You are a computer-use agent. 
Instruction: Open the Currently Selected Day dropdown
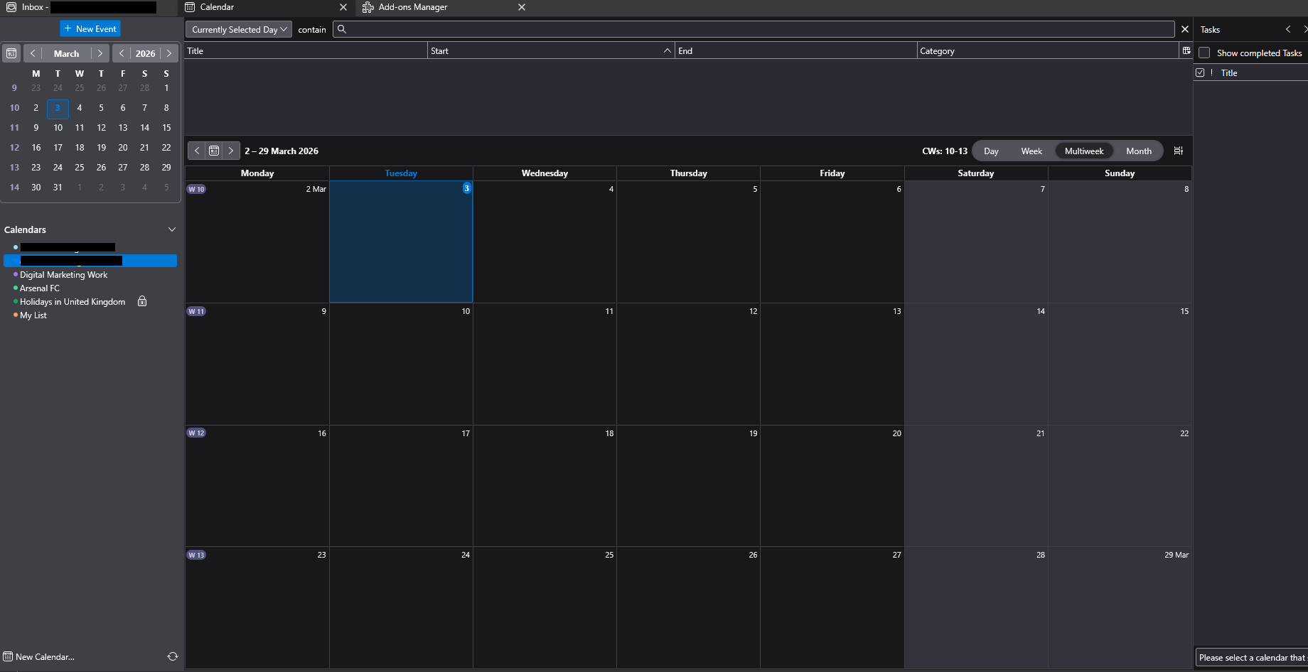click(x=239, y=29)
